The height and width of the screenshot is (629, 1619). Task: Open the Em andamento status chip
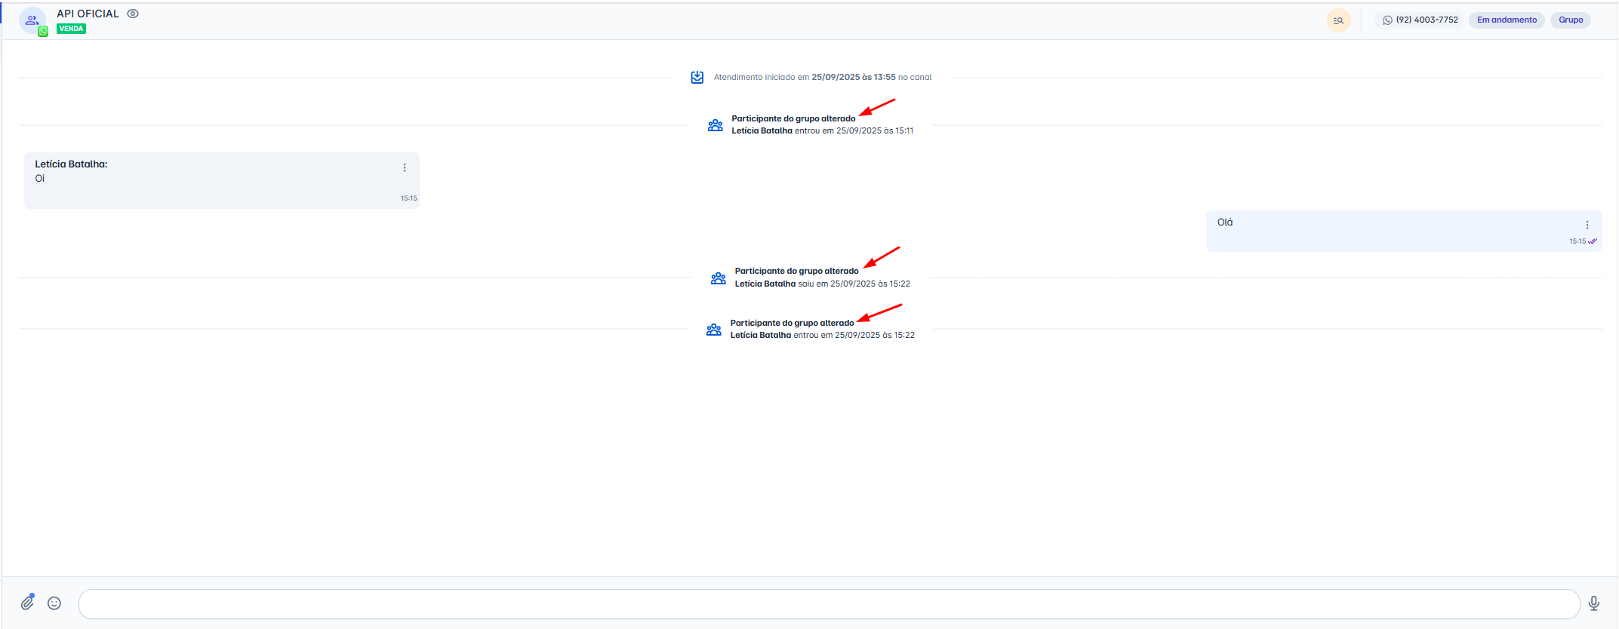1506,20
